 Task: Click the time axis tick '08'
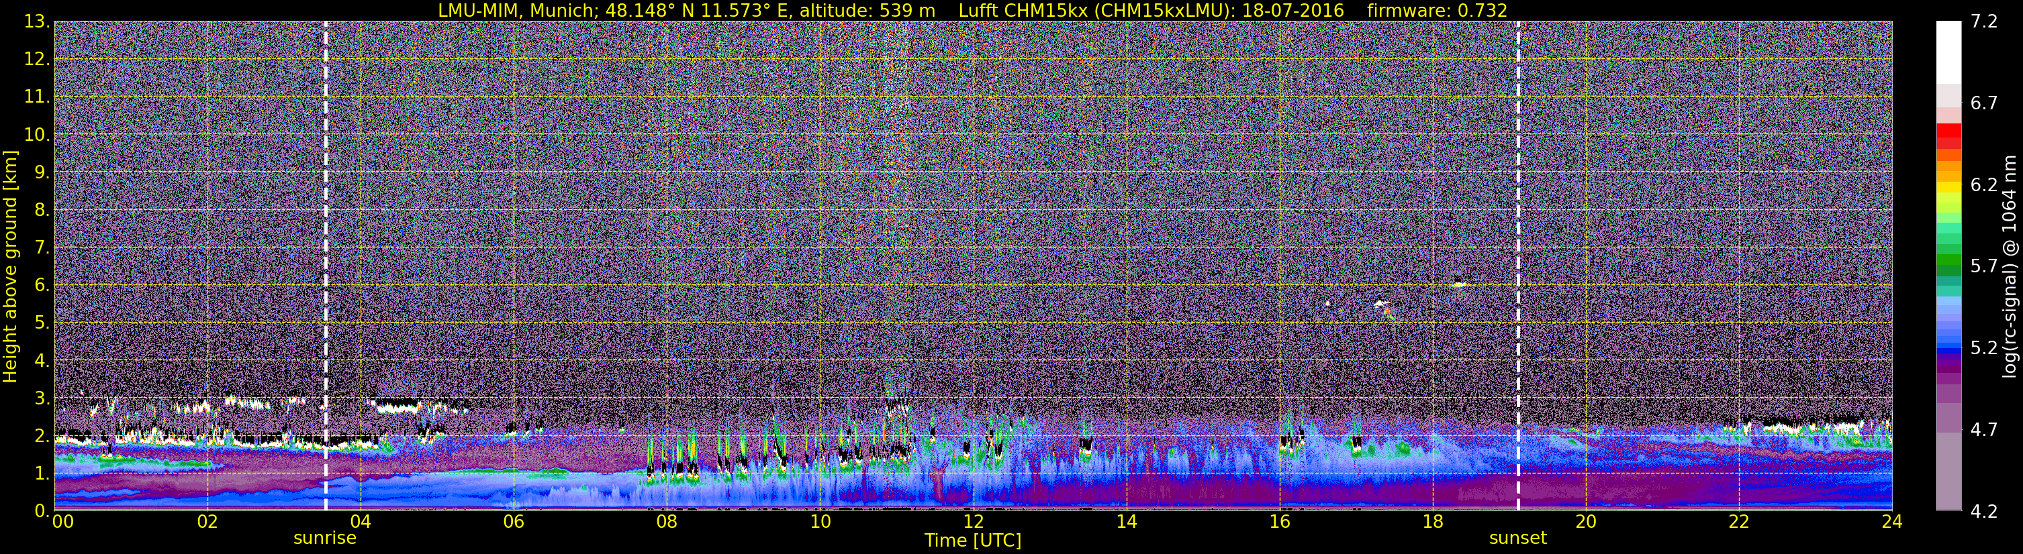(667, 522)
